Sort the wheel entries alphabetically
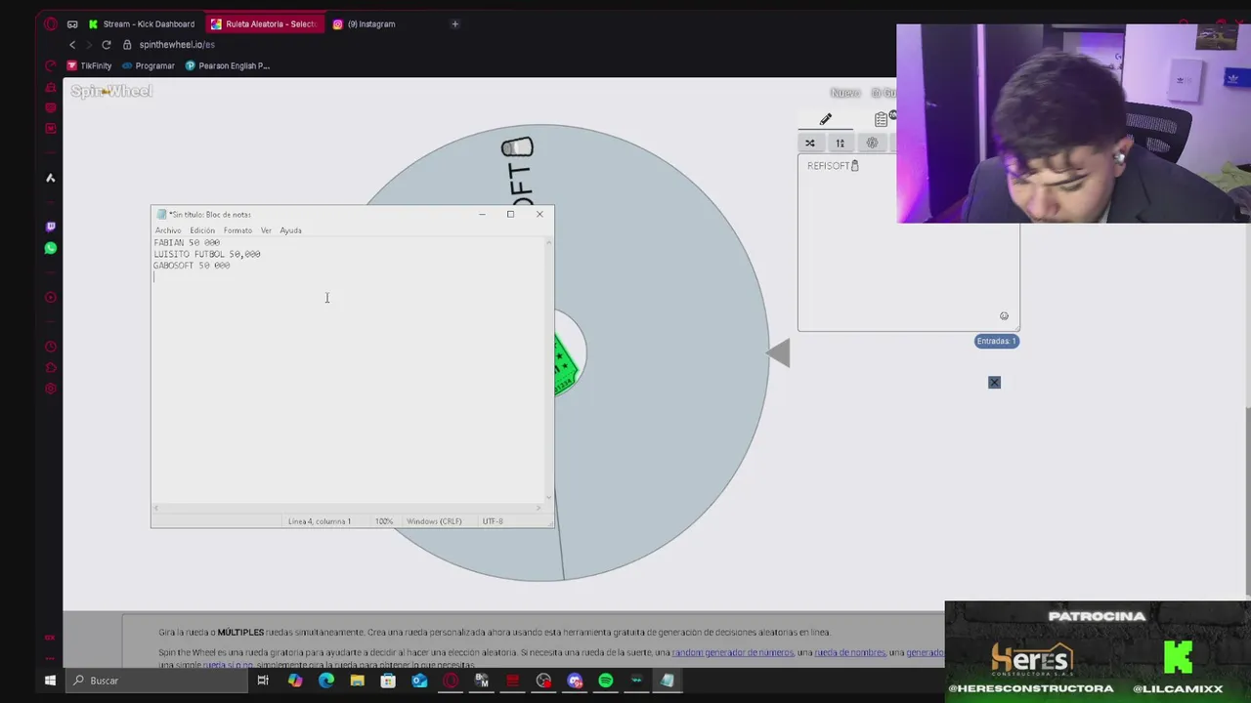The height and width of the screenshot is (703, 1251). point(841,144)
